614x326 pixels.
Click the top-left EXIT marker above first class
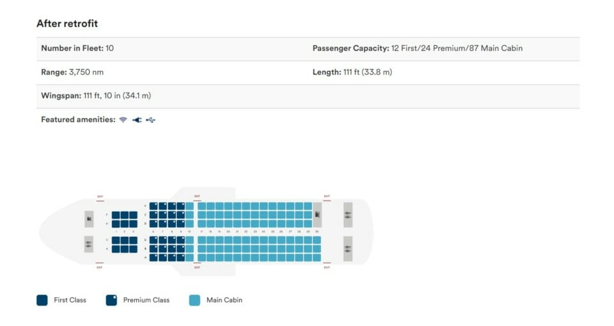click(x=100, y=197)
